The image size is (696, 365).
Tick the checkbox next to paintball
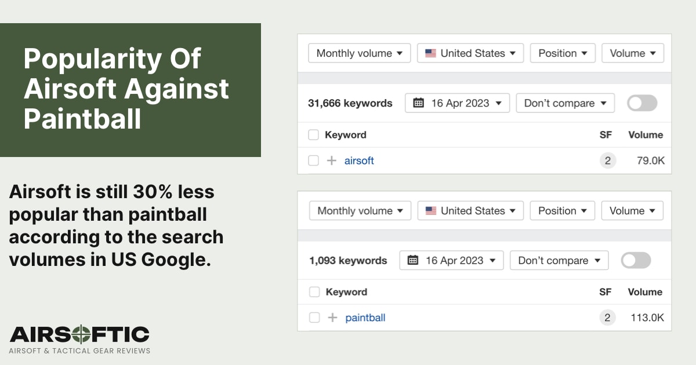pos(314,317)
